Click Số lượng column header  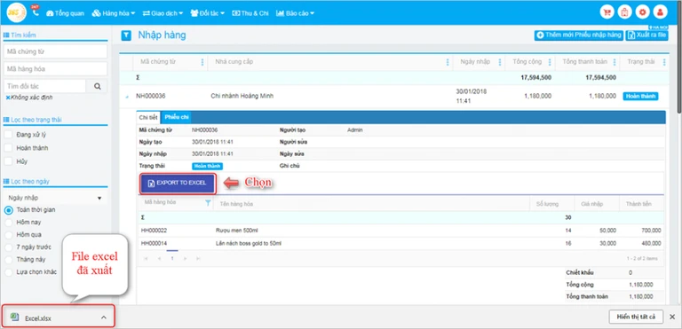(x=548, y=203)
